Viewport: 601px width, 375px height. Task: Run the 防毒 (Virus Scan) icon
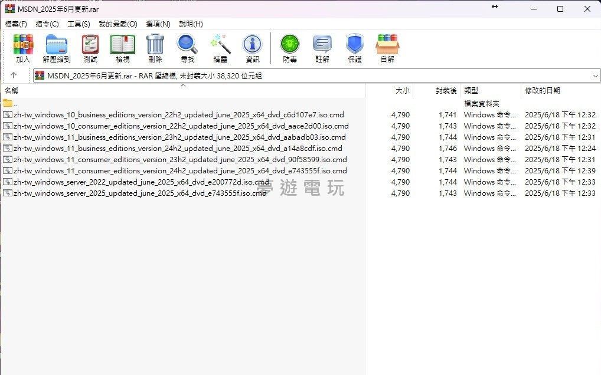tap(290, 48)
